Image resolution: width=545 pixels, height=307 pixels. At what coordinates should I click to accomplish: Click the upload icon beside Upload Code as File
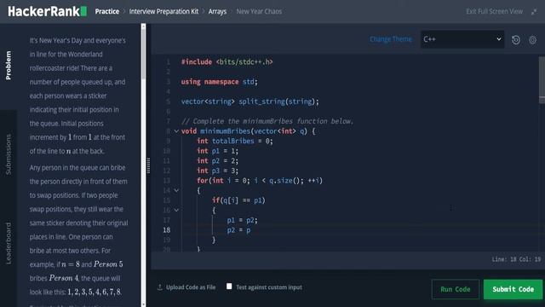coord(160,287)
